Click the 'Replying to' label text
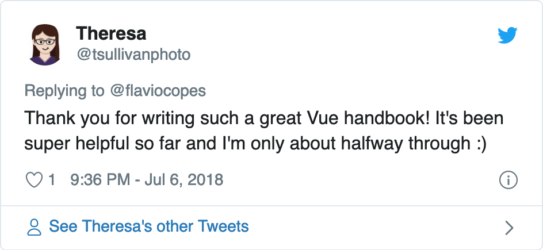This screenshot has height=250, width=543. pos(64,91)
